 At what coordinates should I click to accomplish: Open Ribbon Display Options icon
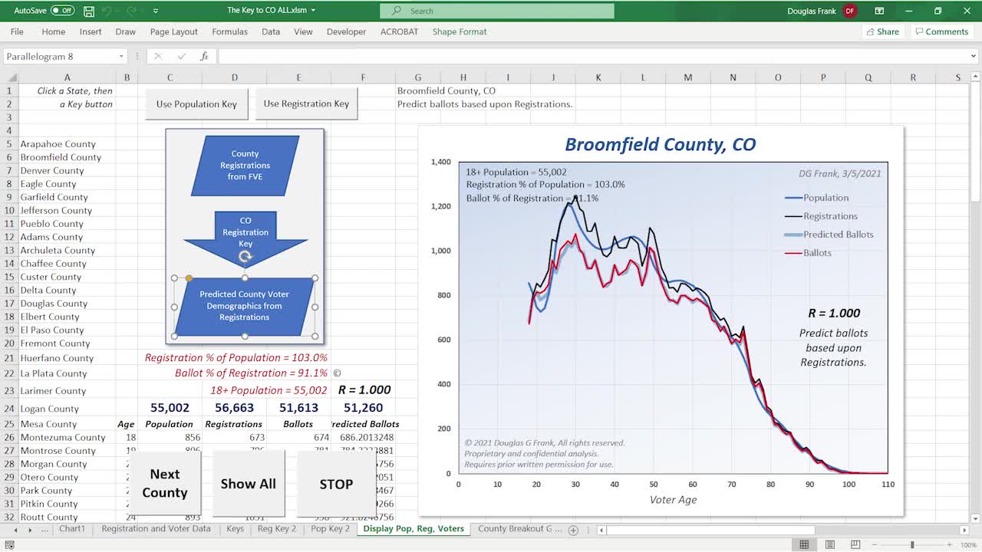coord(878,11)
